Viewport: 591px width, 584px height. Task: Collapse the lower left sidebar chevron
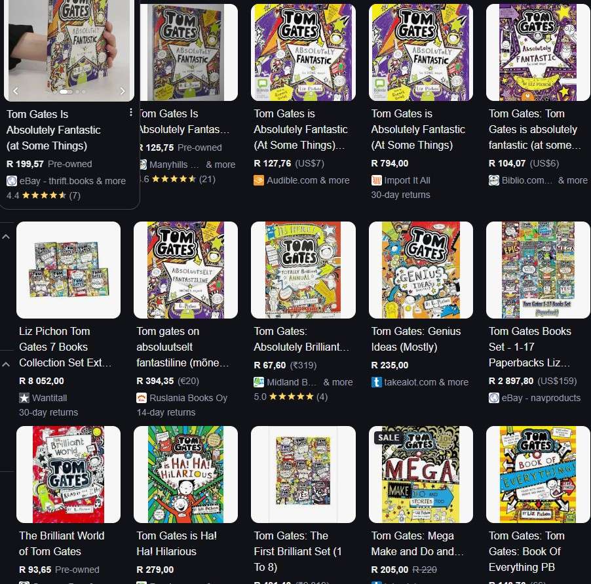(6, 364)
